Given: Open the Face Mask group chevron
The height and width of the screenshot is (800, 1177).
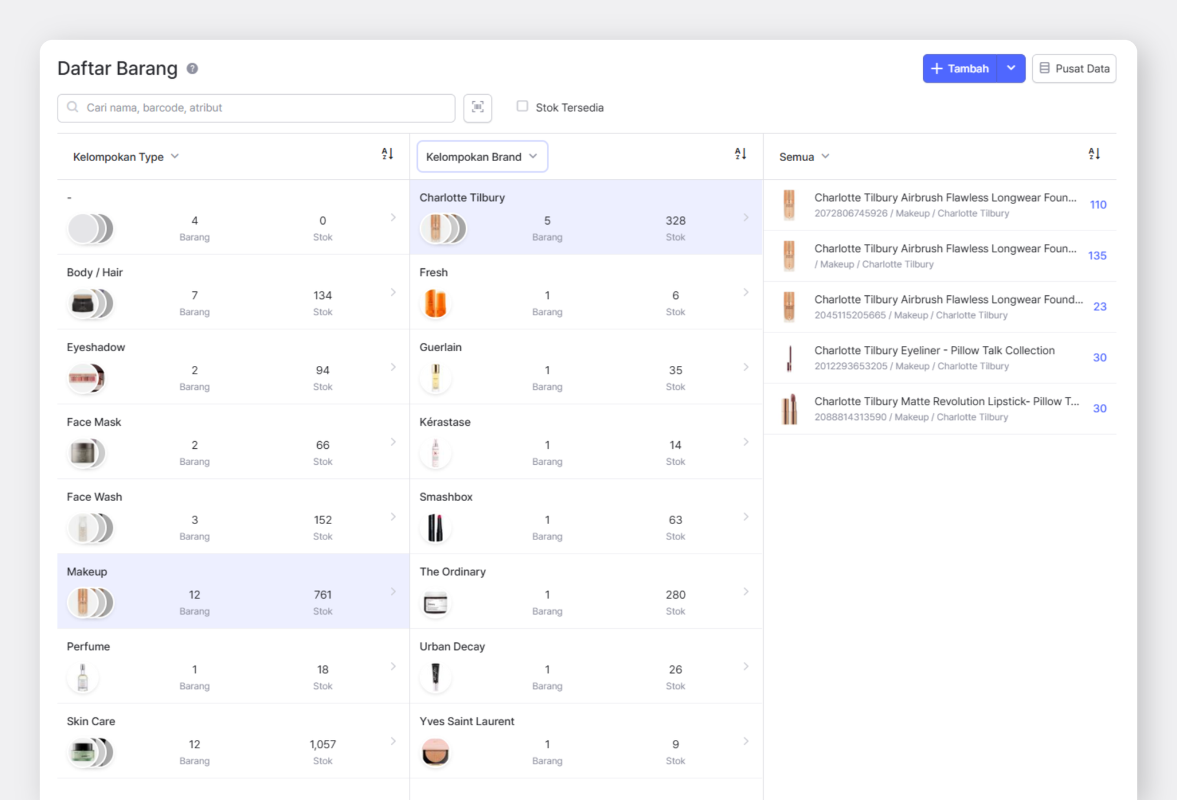Looking at the screenshot, I should [x=393, y=442].
